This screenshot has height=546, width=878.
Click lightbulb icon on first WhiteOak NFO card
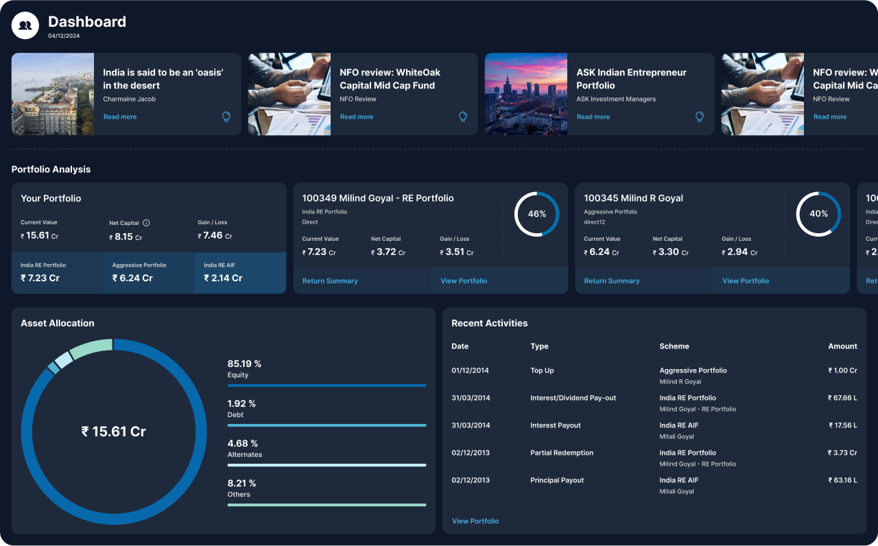point(463,117)
